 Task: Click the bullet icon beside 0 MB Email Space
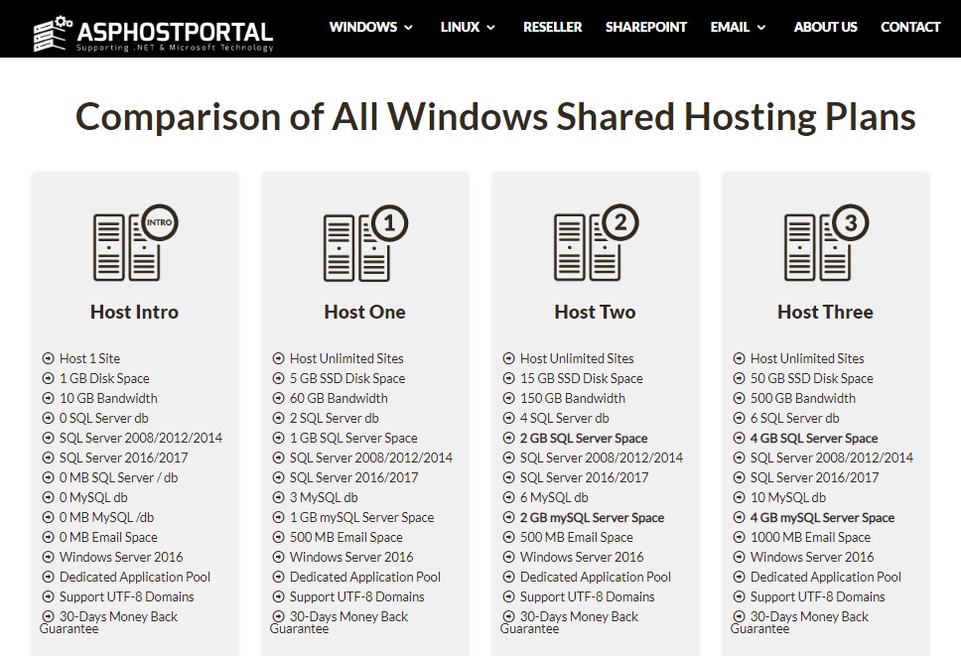(x=48, y=537)
